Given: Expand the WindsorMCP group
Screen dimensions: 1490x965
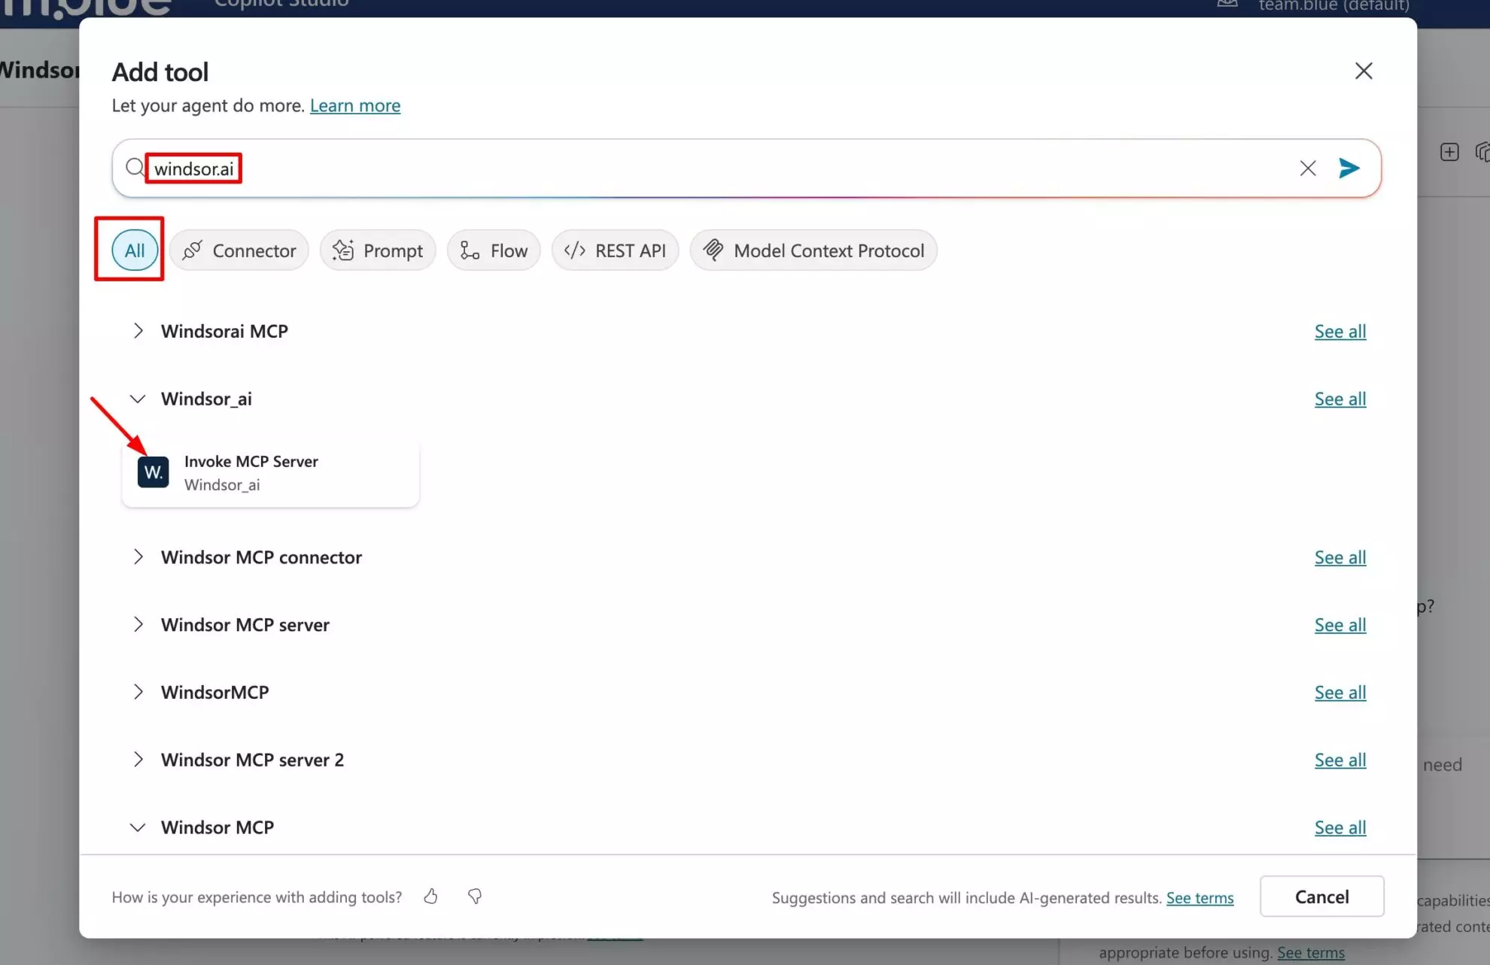Looking at the screenshot, I should (x=138, y=692).
